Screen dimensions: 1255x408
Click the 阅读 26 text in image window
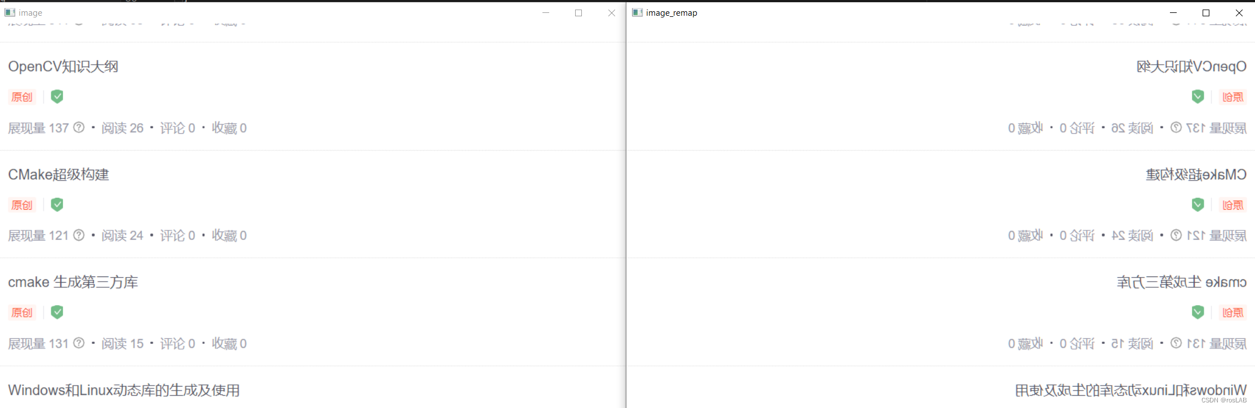click(x=122, y=128)
